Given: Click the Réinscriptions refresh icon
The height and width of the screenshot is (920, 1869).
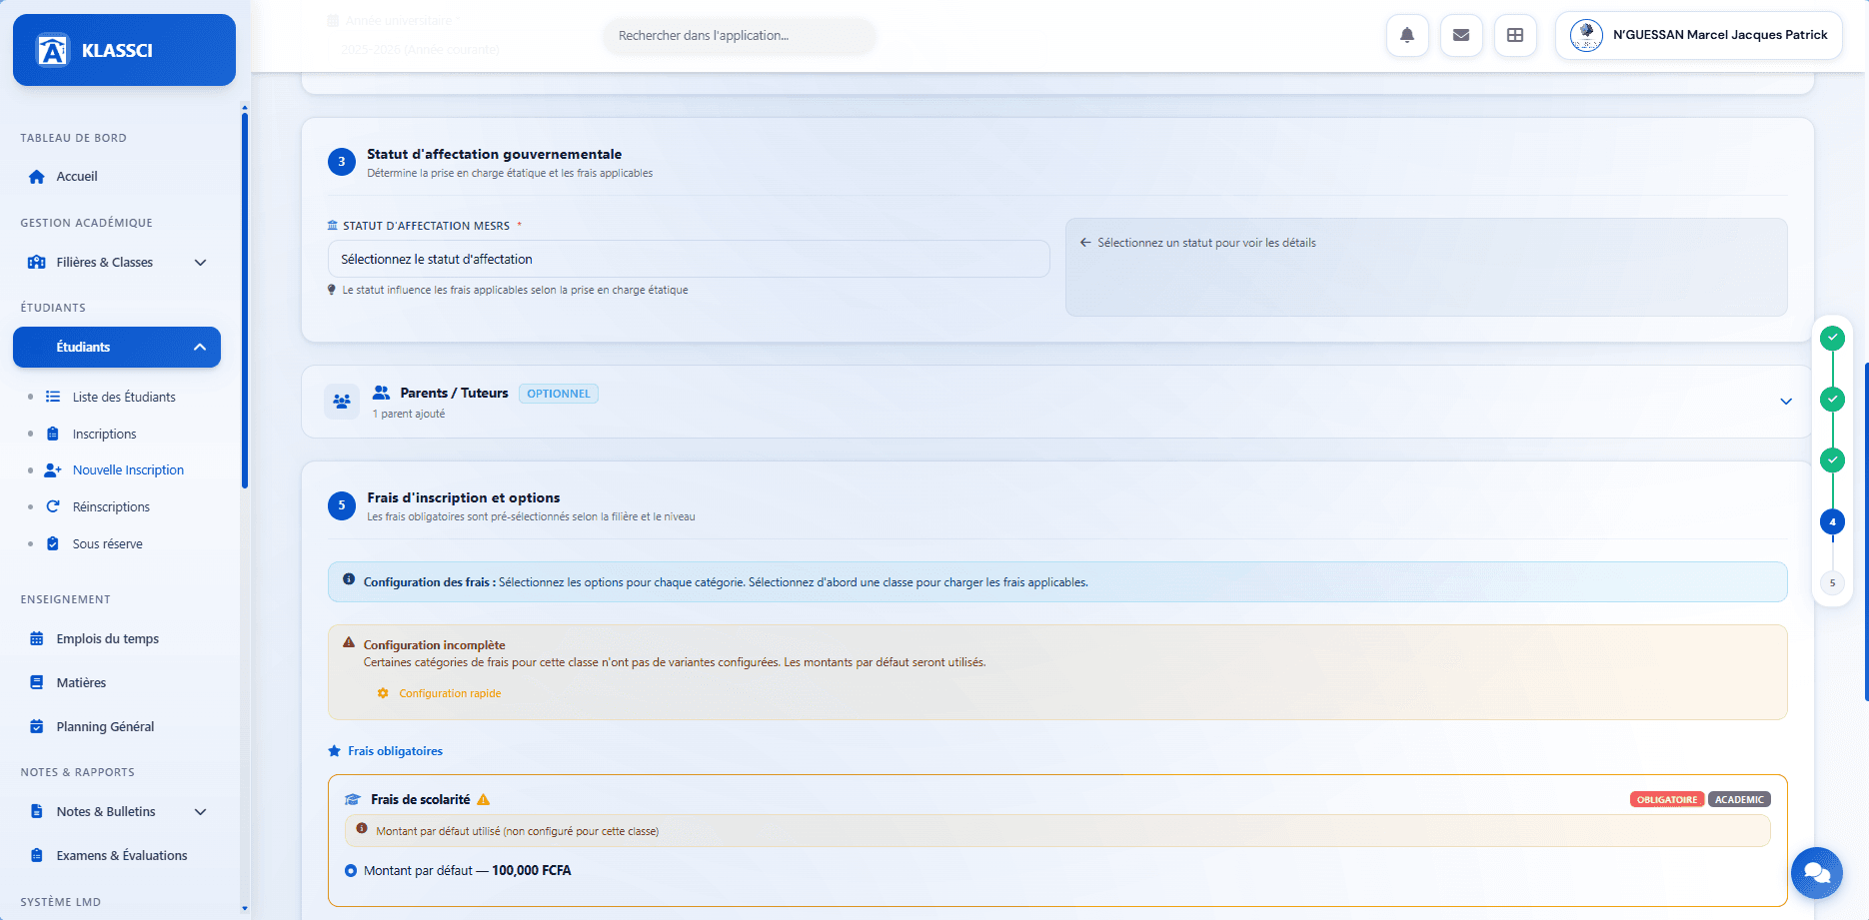Looking at the screenshot, I should [53, 506].
